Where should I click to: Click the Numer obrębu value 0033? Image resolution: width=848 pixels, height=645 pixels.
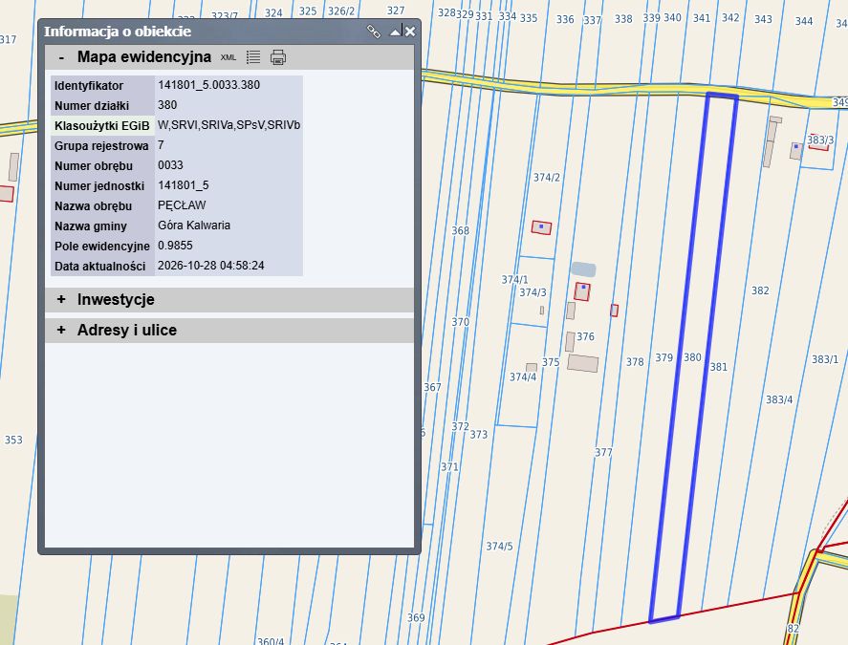pos(170,165)
